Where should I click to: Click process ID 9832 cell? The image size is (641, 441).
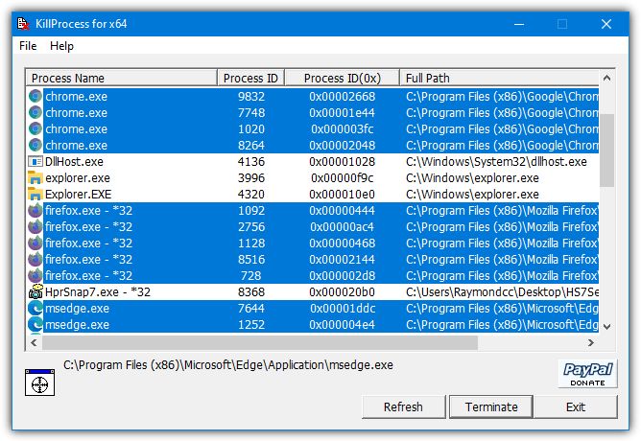click(x=251, y=97)
